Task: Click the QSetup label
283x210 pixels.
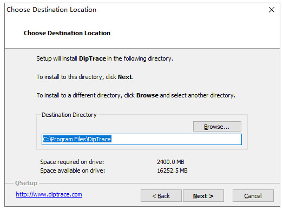Action: tap(26, 183)
